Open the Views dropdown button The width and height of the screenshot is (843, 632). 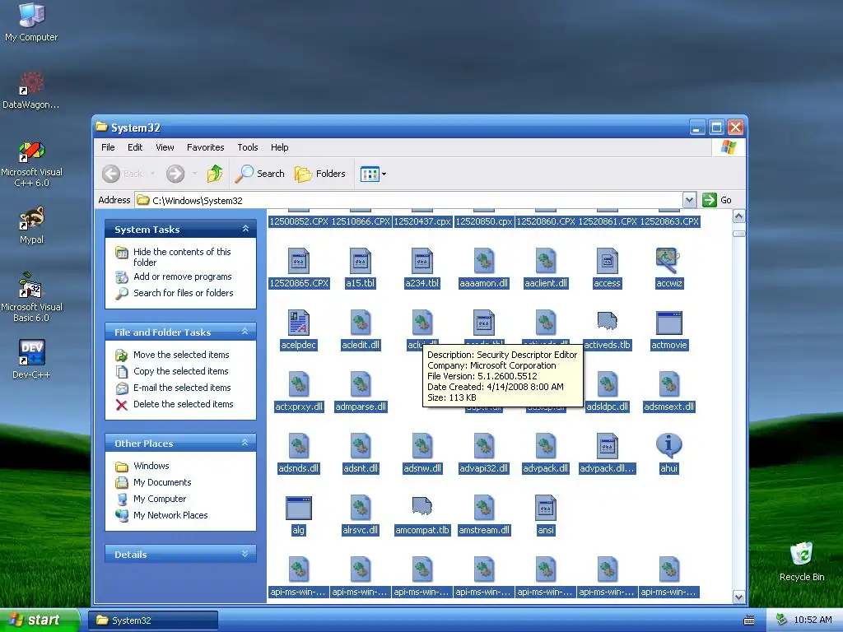point(373,174)
